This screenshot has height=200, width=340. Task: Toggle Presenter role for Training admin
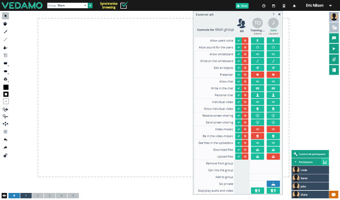click(x=257, y=74)
